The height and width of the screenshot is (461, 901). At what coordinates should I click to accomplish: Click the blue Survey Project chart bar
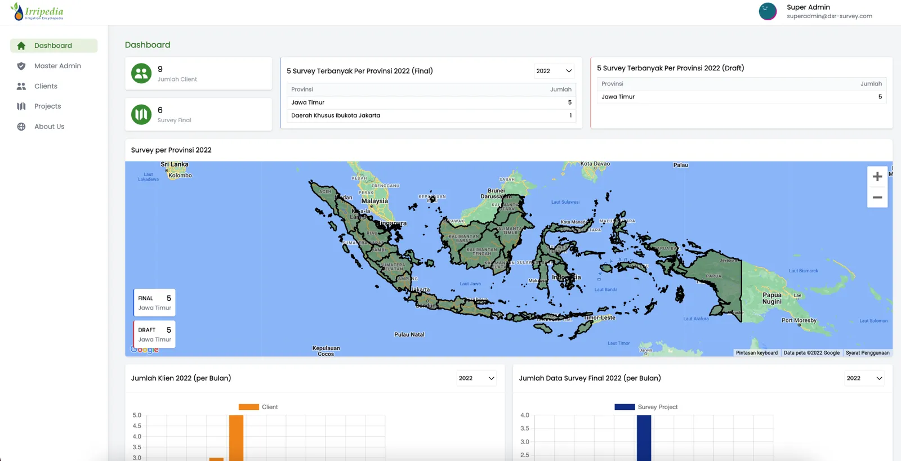coord(644,438)
